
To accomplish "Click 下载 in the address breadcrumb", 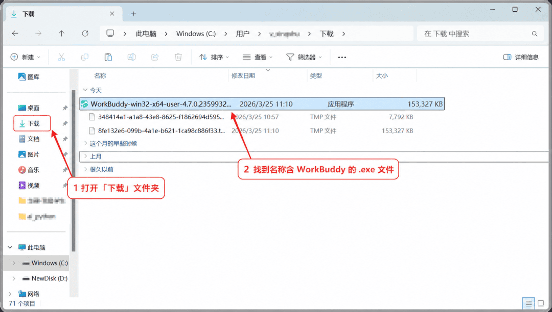I will pos(326,34).
